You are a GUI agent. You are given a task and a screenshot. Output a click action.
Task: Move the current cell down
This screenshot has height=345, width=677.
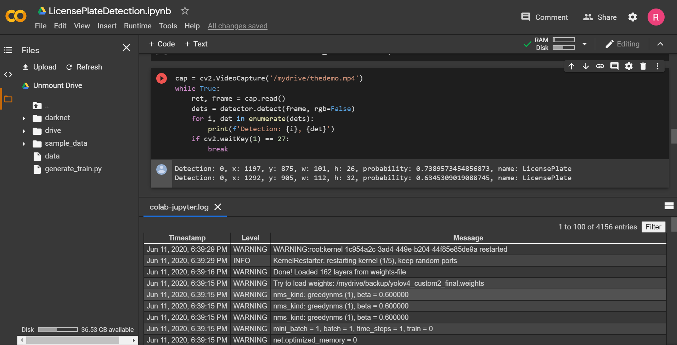click(586, 66)
